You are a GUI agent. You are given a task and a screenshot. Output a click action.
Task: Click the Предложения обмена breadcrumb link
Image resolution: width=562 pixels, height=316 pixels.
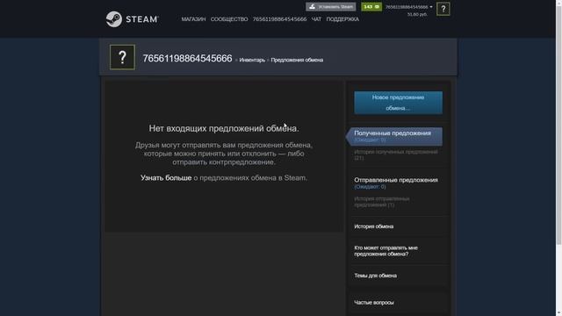[x=297, y=60]
